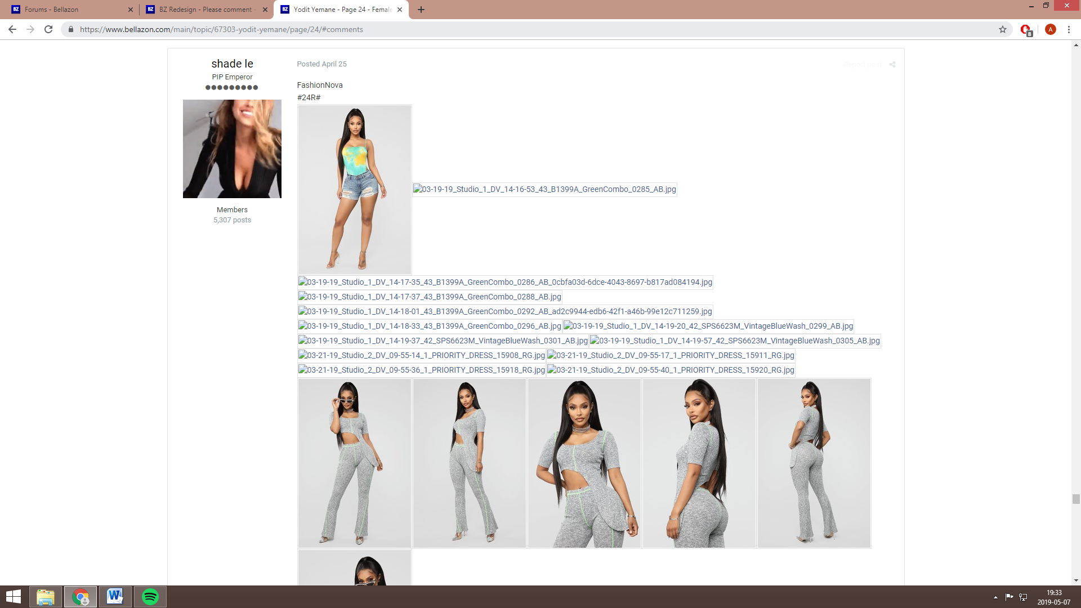Open the GreenCombo_0288_AB.jpg image link
Viewport: 1081px width, 608px height.
click(430, 297)
